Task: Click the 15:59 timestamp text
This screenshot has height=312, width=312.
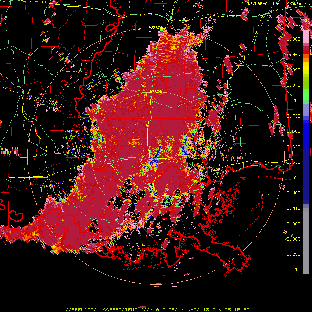Action: [x=241, y=310]
